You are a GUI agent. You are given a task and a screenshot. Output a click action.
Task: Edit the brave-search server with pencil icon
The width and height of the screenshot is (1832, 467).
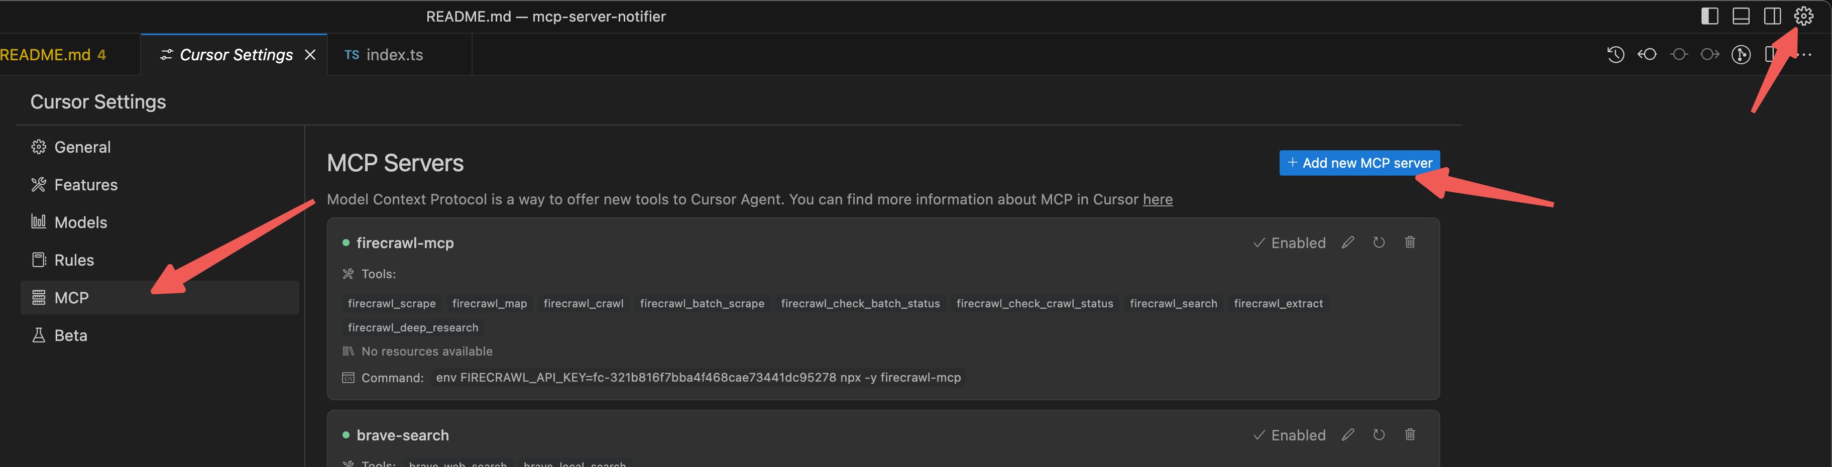pyautogui.click(x=1348, y=434)
